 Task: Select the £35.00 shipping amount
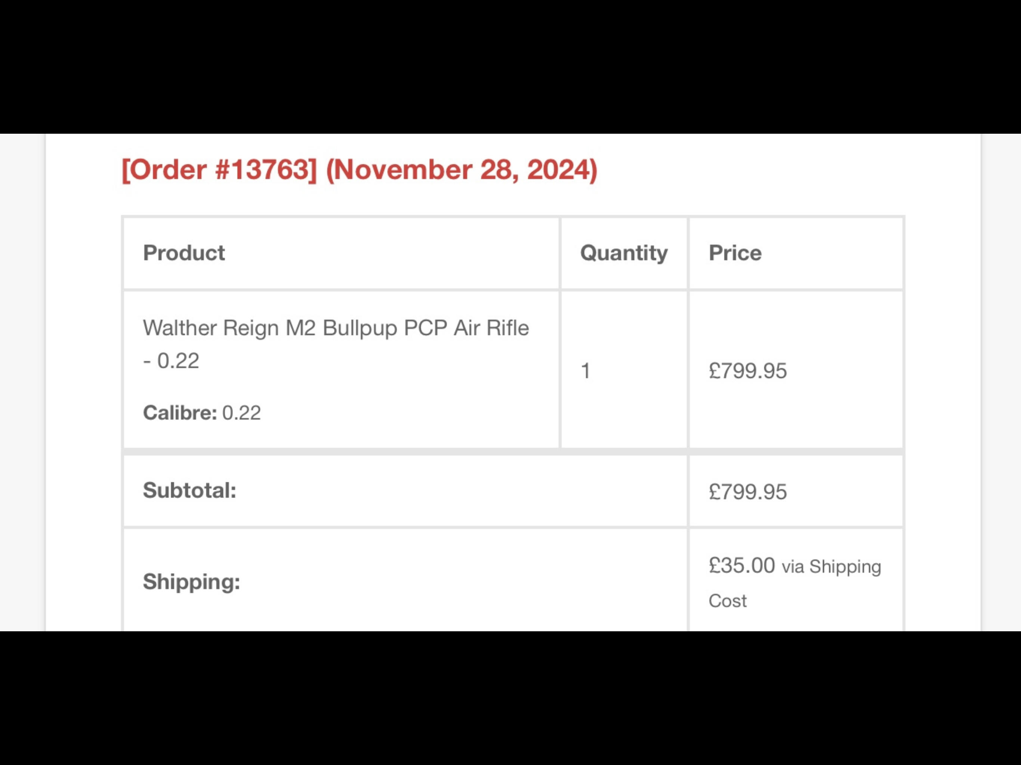(x=742, y=566)
